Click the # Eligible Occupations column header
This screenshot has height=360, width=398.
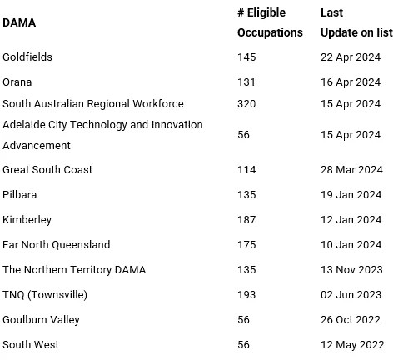[270, 22]
